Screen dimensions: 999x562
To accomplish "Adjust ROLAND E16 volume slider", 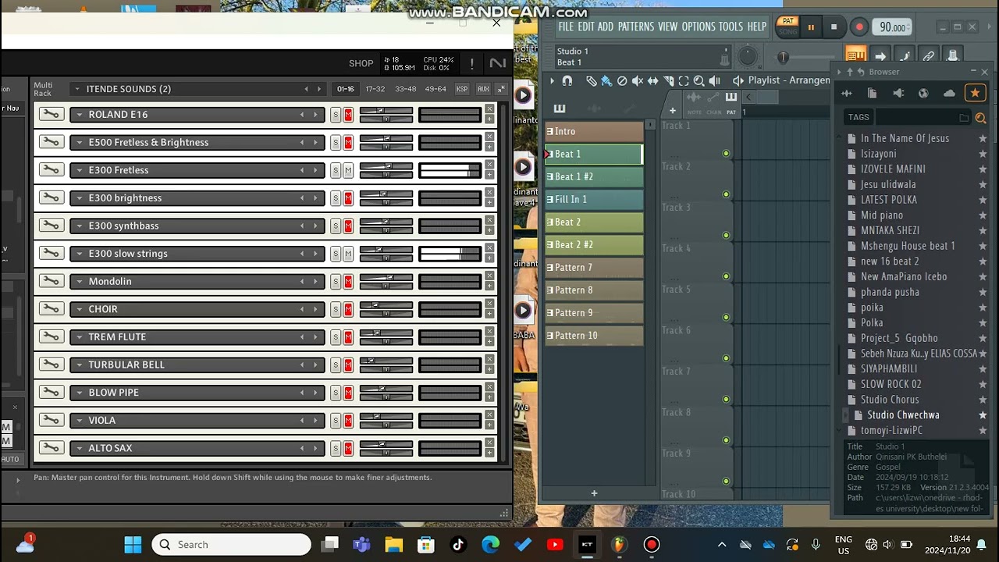I will (386, 110).
